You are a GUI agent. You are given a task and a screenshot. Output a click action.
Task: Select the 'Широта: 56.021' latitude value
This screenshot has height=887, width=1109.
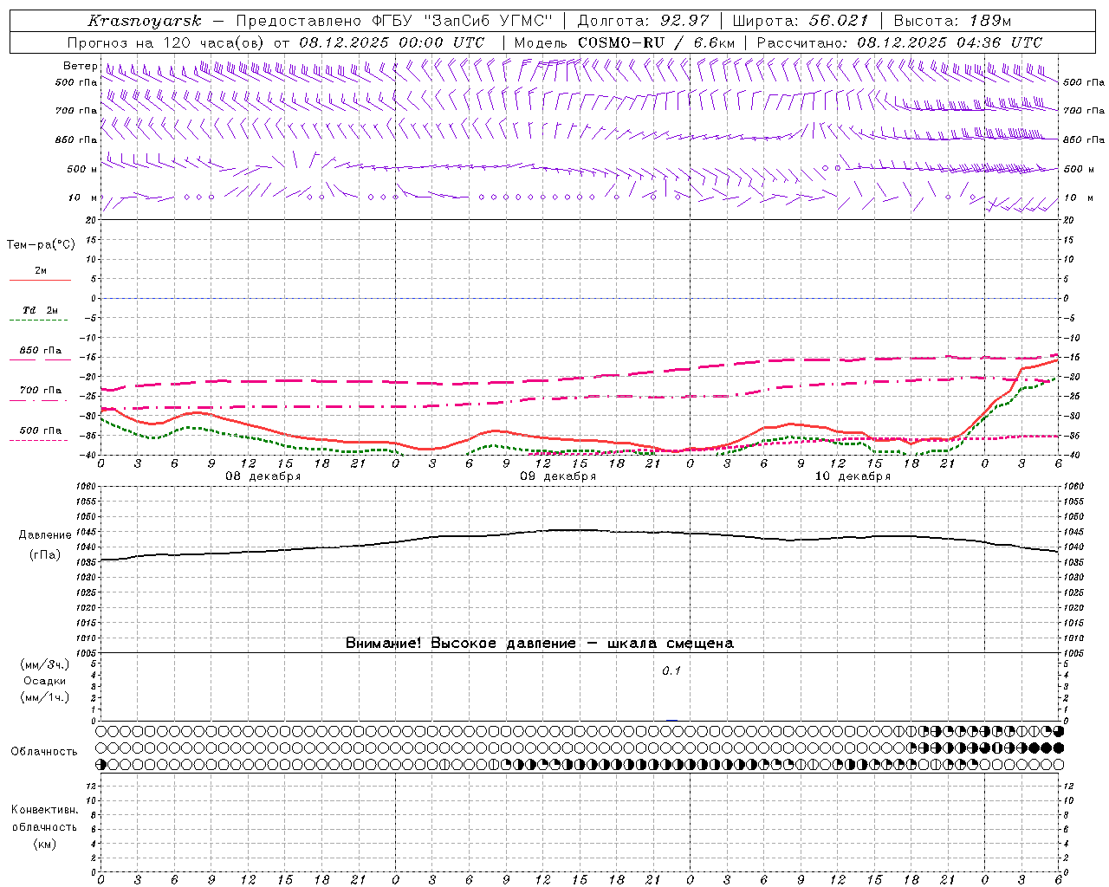[801, 21]
